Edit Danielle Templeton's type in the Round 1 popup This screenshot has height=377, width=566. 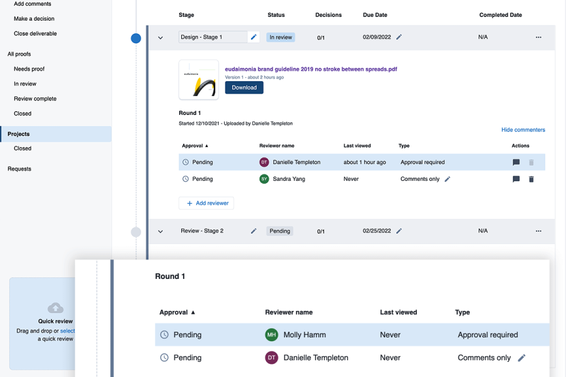pyautogui.click(x=521, y=358)
